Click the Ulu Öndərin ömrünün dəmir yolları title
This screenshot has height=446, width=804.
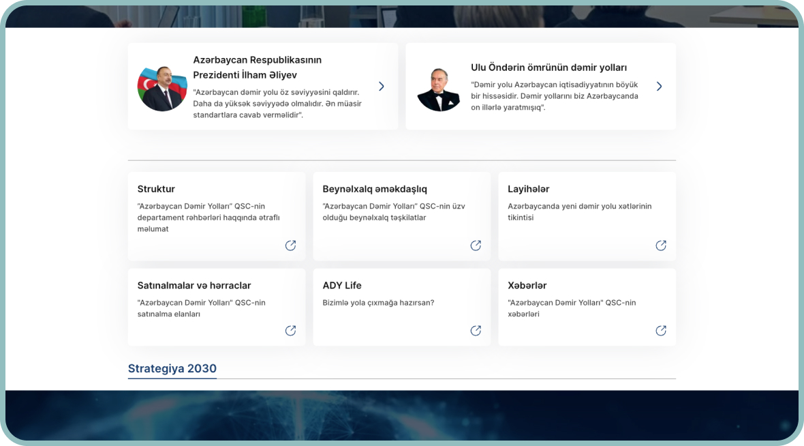[x=548, y=68]
